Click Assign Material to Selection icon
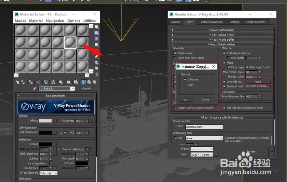Screen dimensions: 287x182 click(31, 82)
